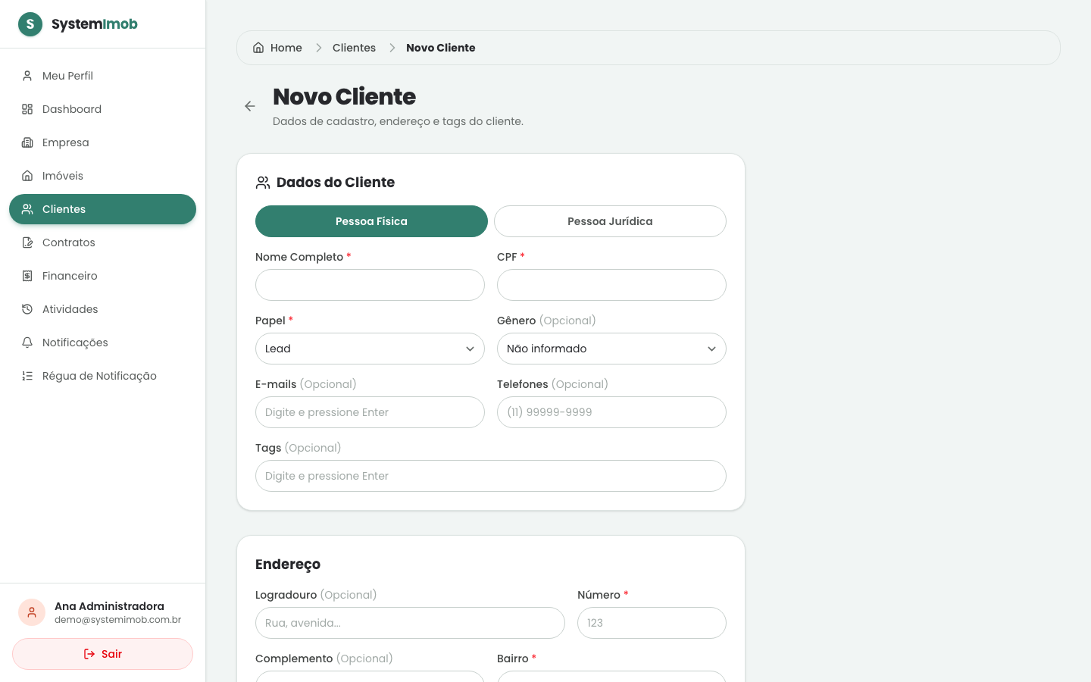Screen dimensions: 1091x682
Task: Click the Atividades history icon
Action: (27, 309)
